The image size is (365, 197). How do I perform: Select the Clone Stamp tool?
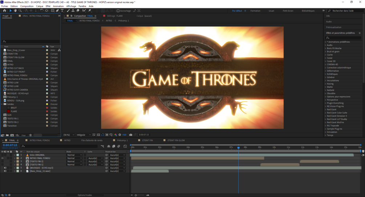[73, 11]
